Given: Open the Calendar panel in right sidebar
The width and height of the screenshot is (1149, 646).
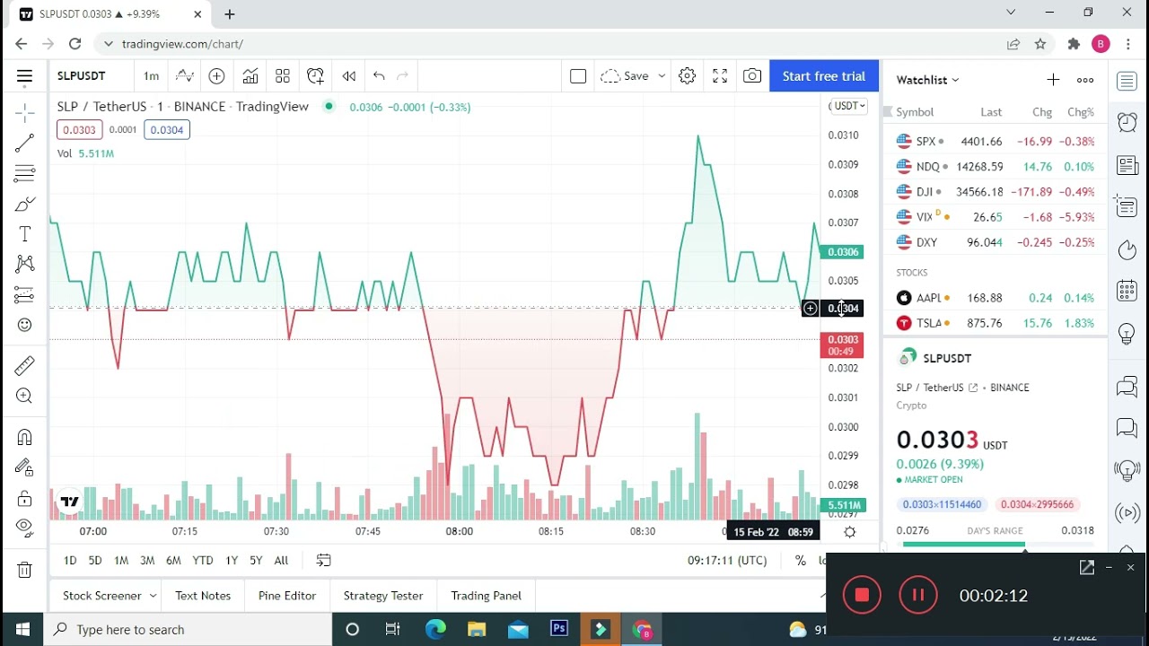Looking at the screenshot, I should pos(1127,292).
